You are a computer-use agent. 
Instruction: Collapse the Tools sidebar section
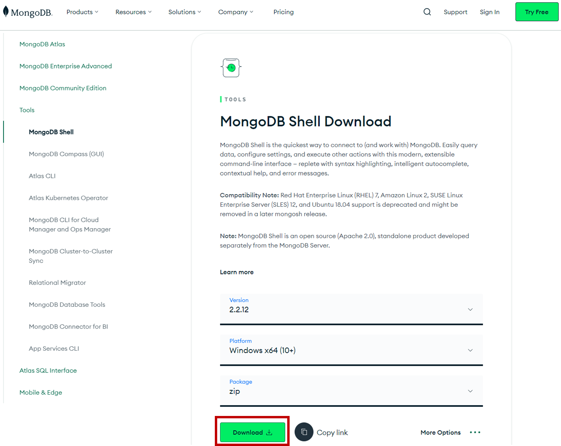tap(27, 110)
